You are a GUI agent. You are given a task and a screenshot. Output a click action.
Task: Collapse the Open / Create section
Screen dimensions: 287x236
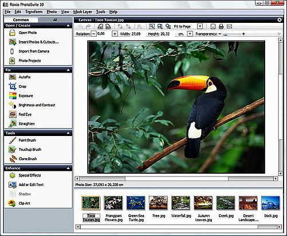pyautogui.click(x=68, y=25)
